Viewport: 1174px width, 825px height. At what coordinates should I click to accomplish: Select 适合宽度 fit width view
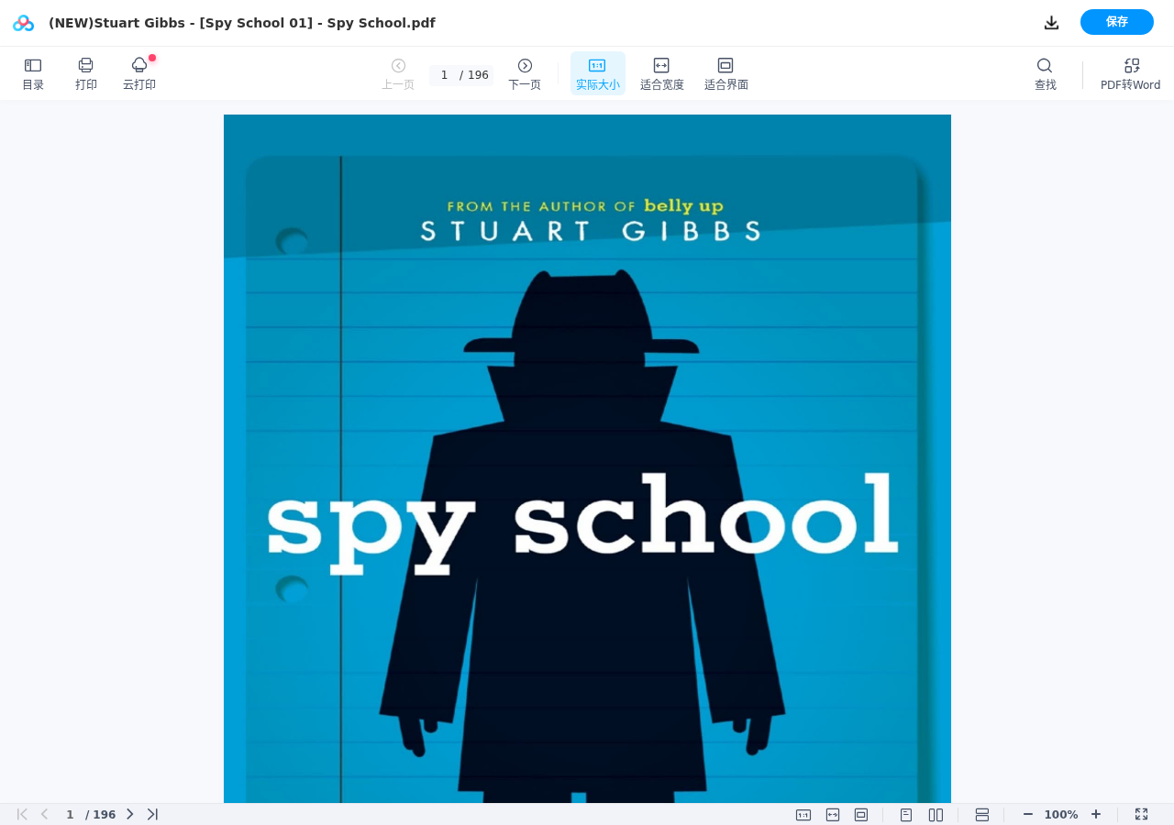(662, 74)
